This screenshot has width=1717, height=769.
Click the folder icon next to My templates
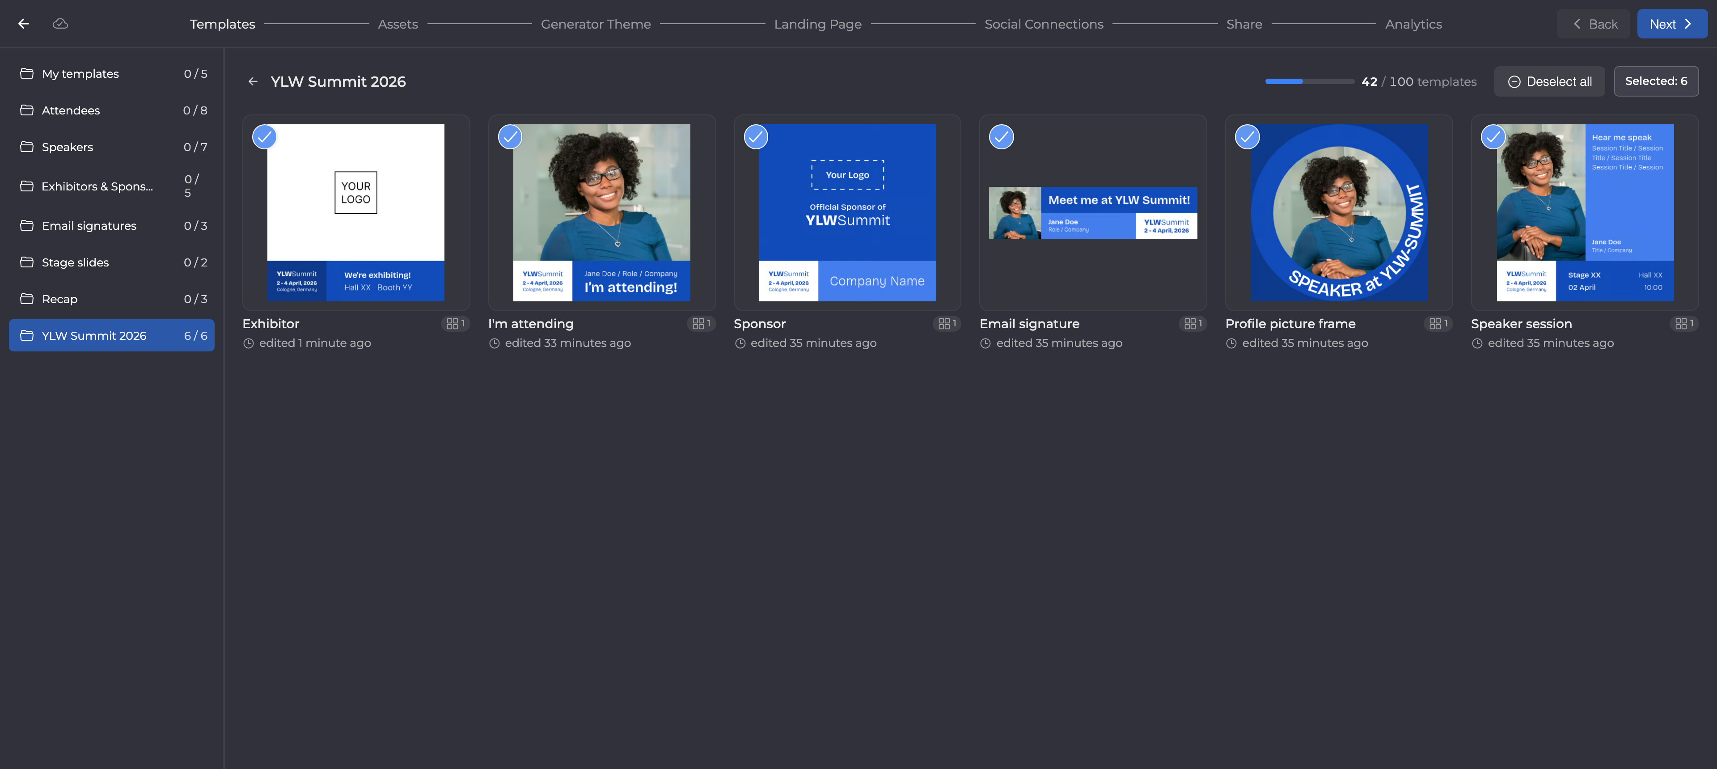(27, 73)
